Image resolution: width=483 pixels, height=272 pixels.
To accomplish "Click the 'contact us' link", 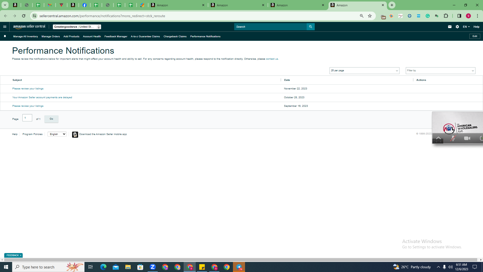I will click(x=272, y=59).
